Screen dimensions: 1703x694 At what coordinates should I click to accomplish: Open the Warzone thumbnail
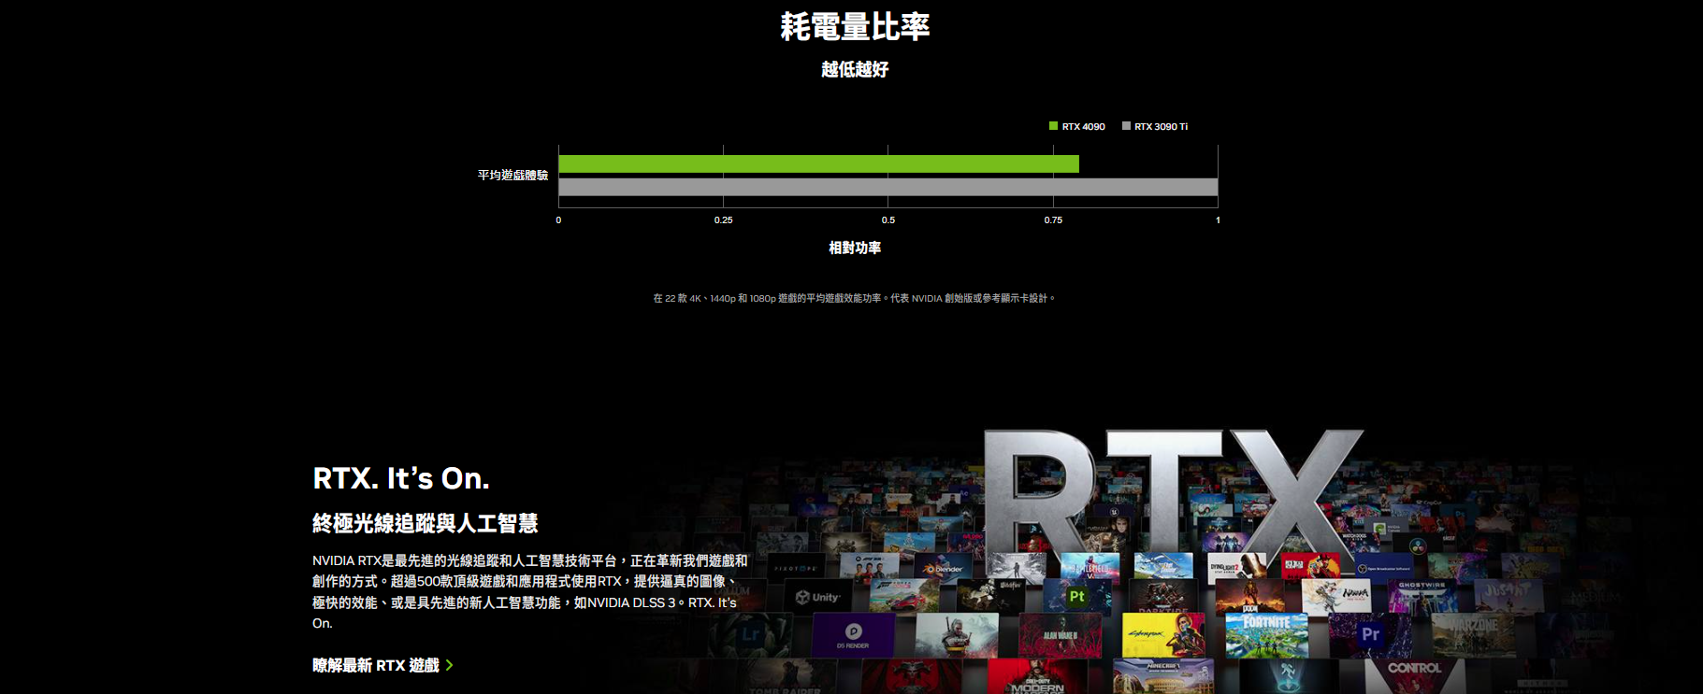click(1473, 635)
